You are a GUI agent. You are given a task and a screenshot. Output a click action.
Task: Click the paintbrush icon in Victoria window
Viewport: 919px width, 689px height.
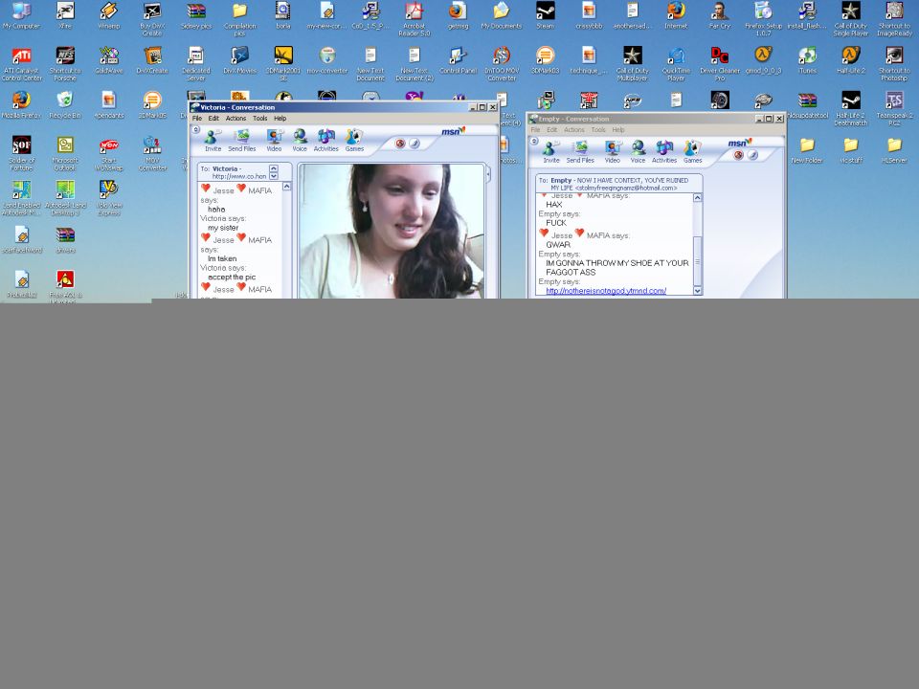pos(415,144)
